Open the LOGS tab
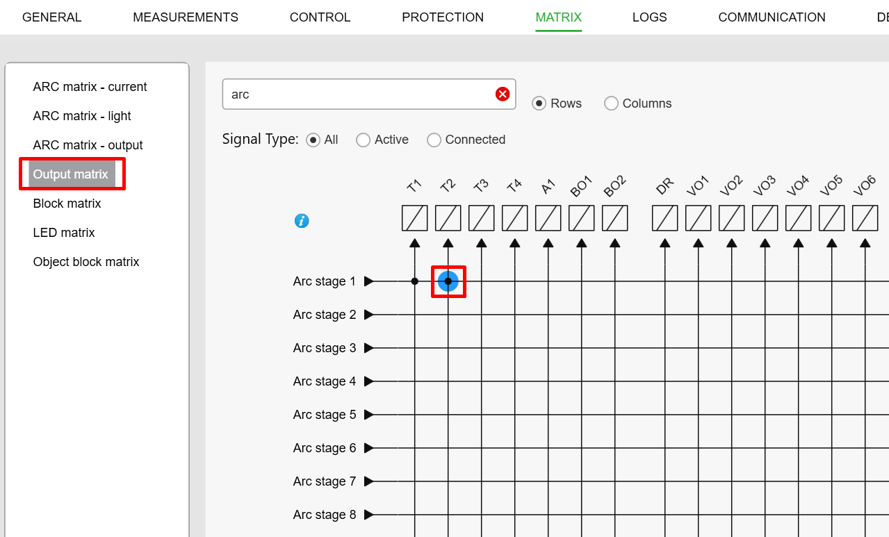This screenshot has height=537, width=889. coord(650,17)
